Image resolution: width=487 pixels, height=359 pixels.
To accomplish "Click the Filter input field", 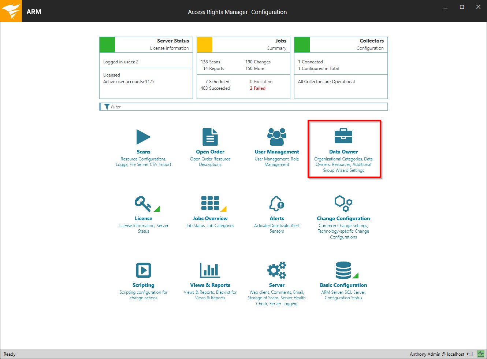I will [x=245, y=107].
